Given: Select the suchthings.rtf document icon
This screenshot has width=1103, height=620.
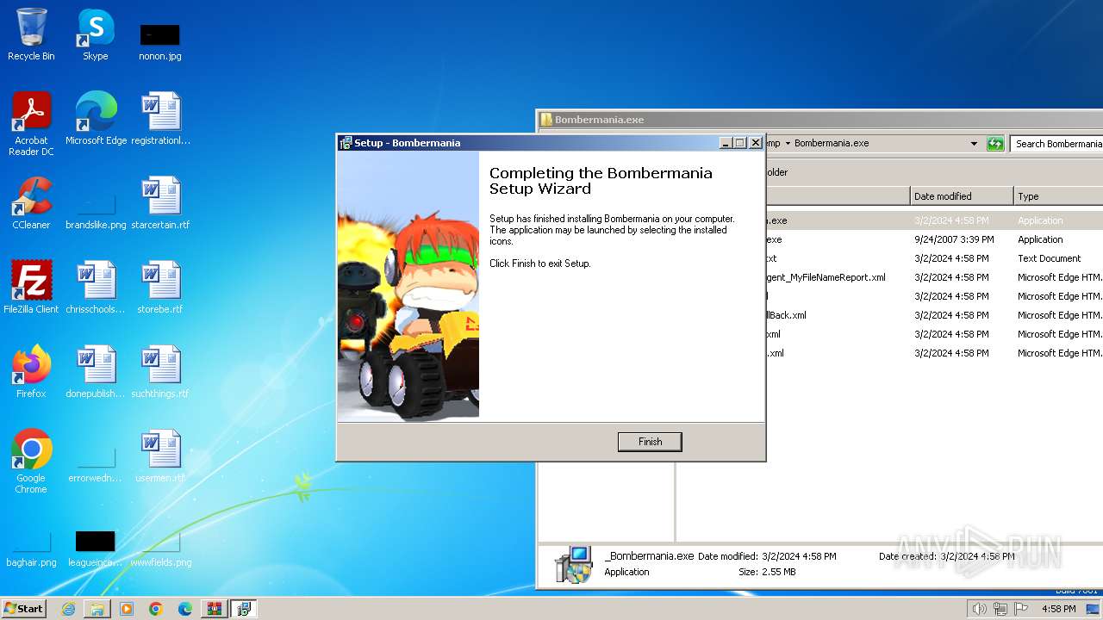Looking at the screenshot, I should (x=160, y=372).
